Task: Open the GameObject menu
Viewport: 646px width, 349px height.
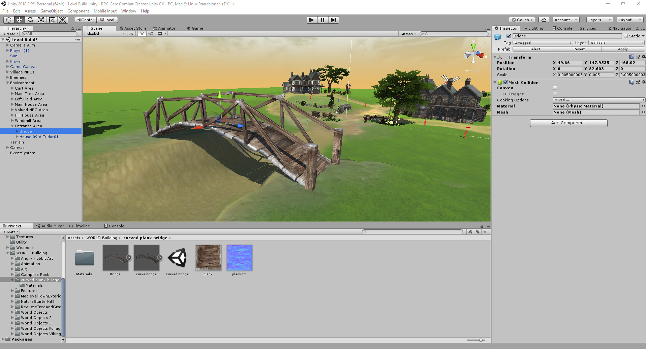Action: click(x=51, y=11)
